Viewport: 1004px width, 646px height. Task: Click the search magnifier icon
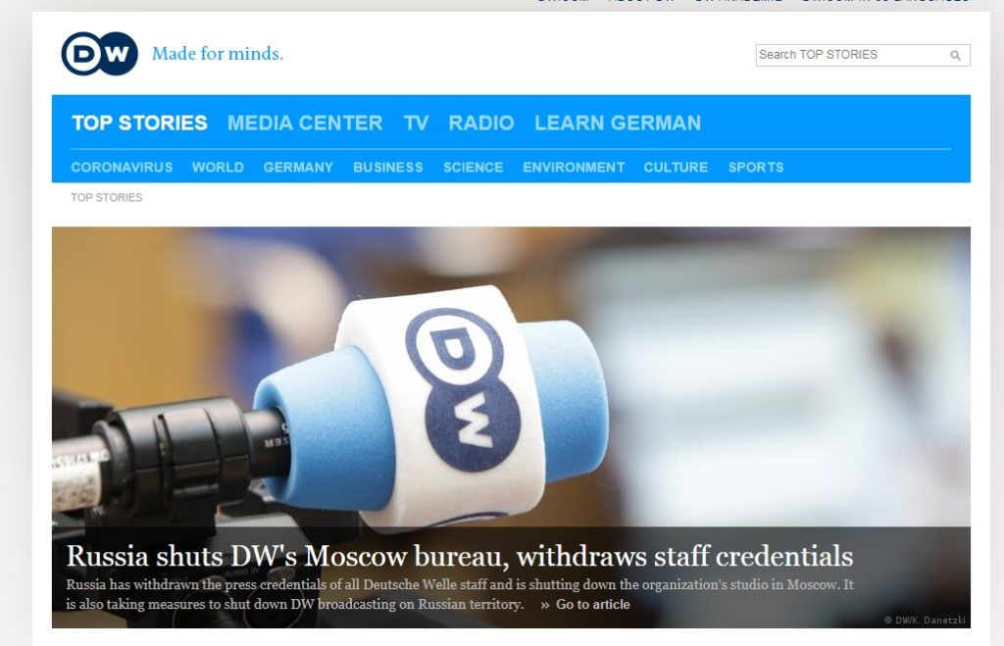click(x=955, y=55)
